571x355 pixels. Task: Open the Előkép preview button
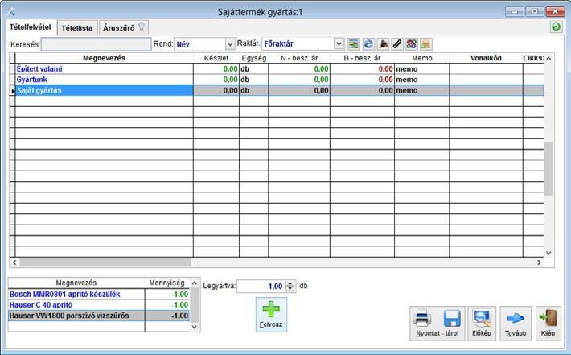point(482,324)
